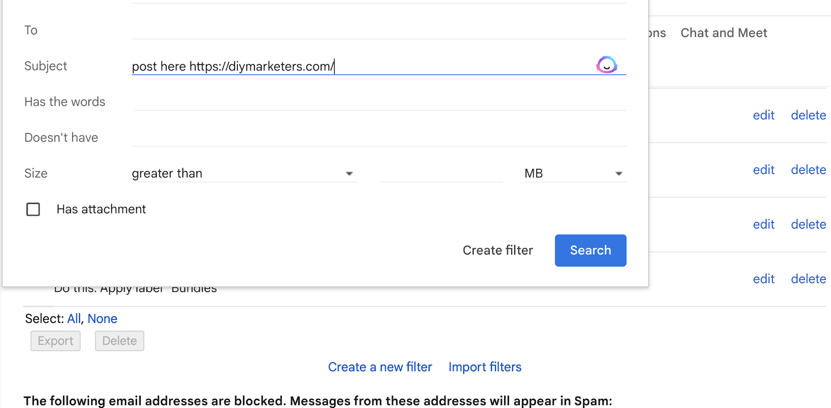Click the size number input field
Image resolution: width=831 pixels, height=408 pixels.
coord(440,174)
